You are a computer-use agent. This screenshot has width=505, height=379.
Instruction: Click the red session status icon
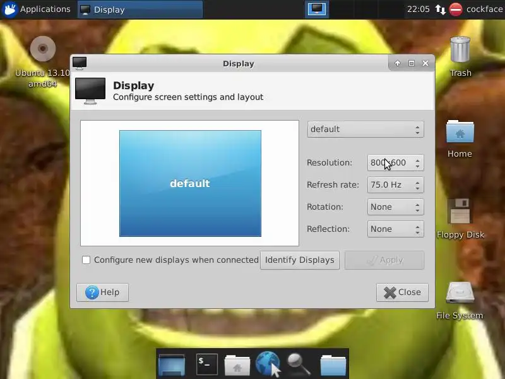pos(456,9)
